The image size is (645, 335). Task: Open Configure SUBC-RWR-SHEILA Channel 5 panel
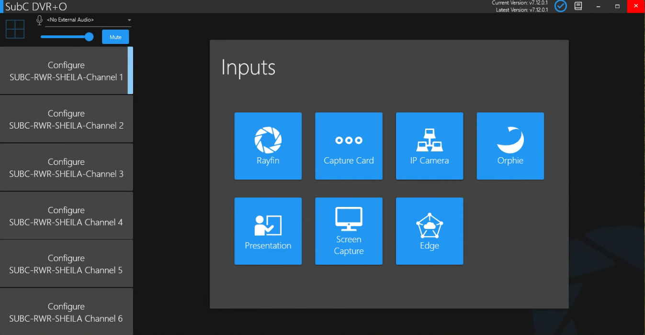(66, 264)
